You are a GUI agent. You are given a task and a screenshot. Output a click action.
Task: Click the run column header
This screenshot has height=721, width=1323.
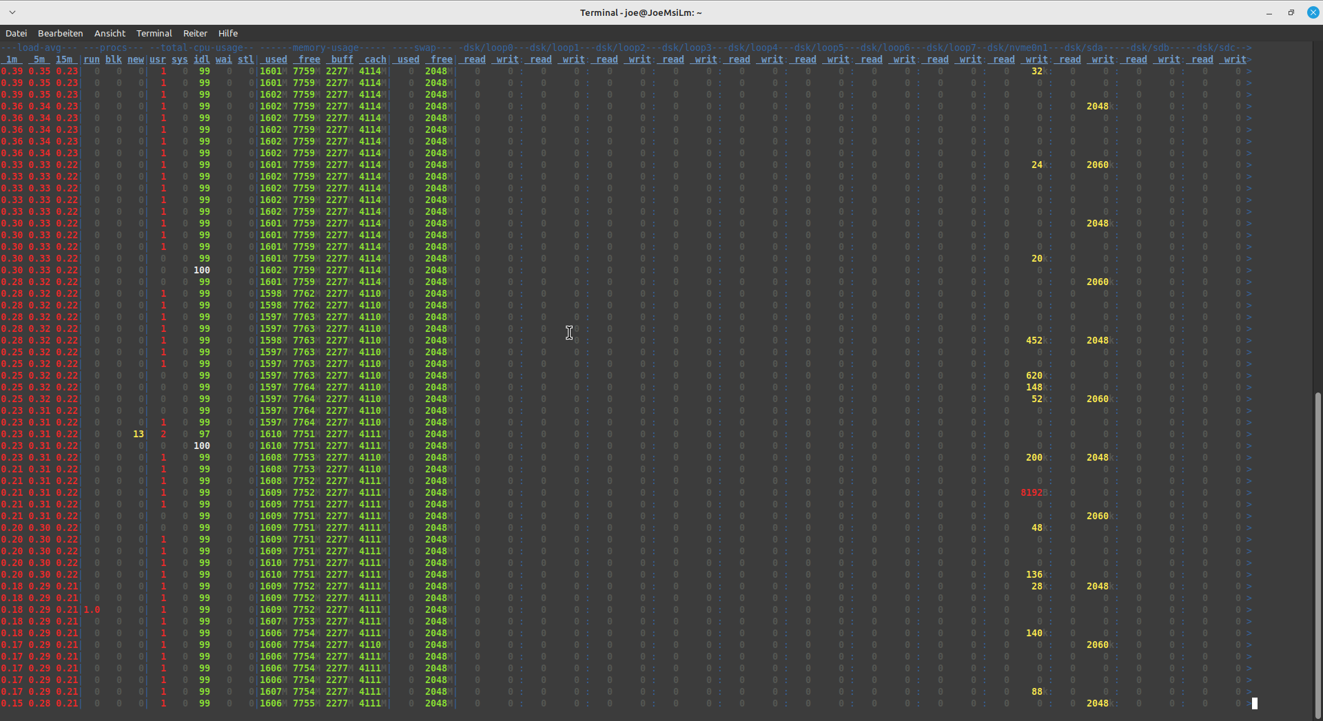click(92, 59)
